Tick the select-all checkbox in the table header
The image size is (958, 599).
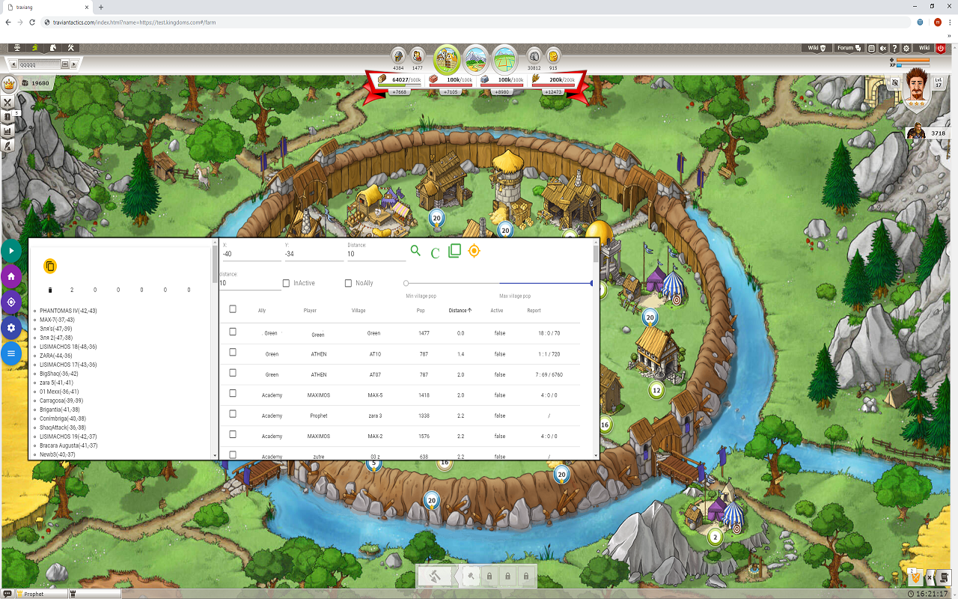point(233,309)
